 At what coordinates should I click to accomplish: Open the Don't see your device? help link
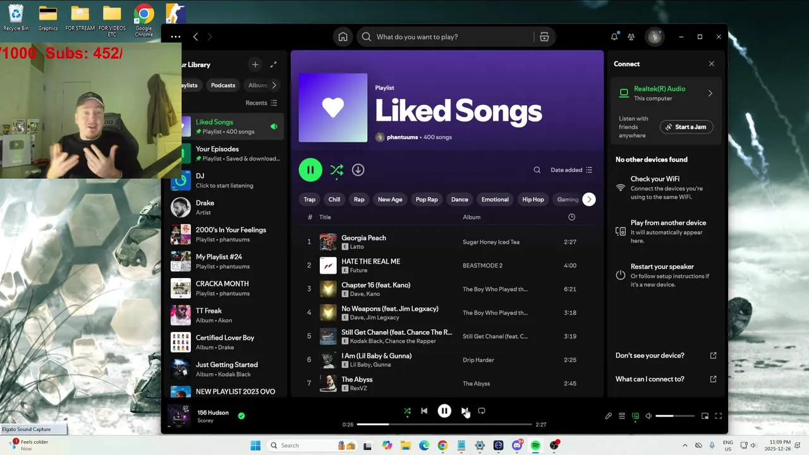tap(666, 356)
